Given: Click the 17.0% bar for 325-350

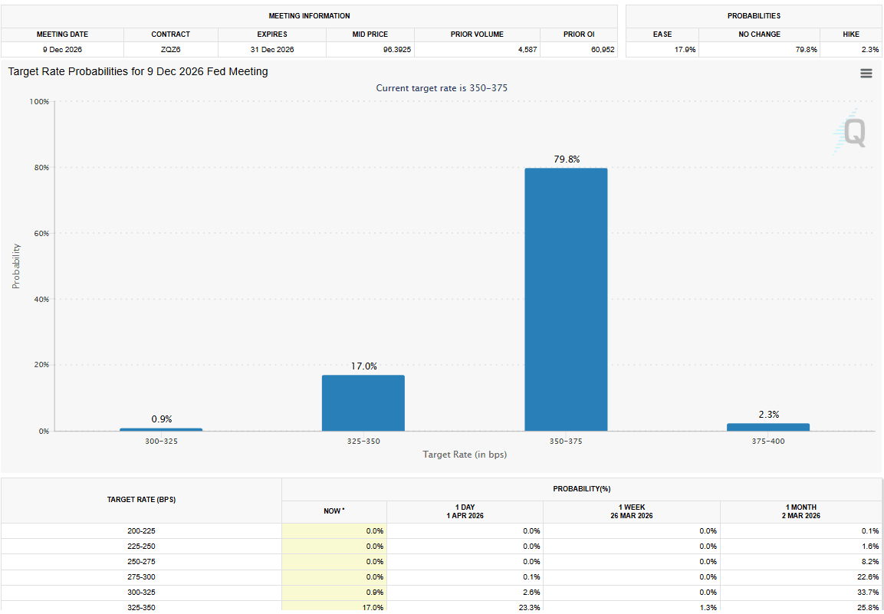Looking at the screenshot, I should (363, 402).
